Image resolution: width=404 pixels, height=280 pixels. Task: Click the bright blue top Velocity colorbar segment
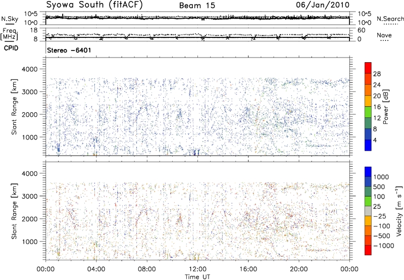(x=368, y=172)
